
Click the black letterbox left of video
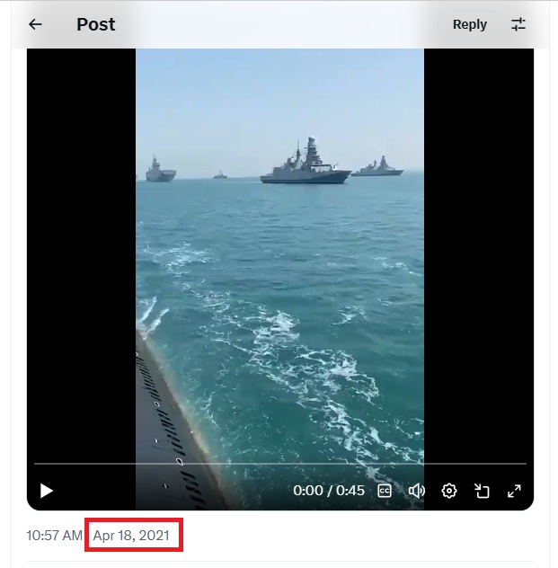pos(82,253)
